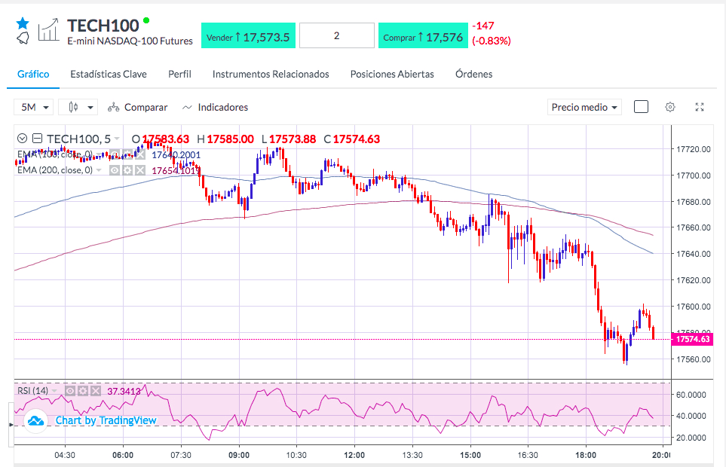Enter fullscreen chart mode
Screen dimensions: 726x467
[700, 107]
